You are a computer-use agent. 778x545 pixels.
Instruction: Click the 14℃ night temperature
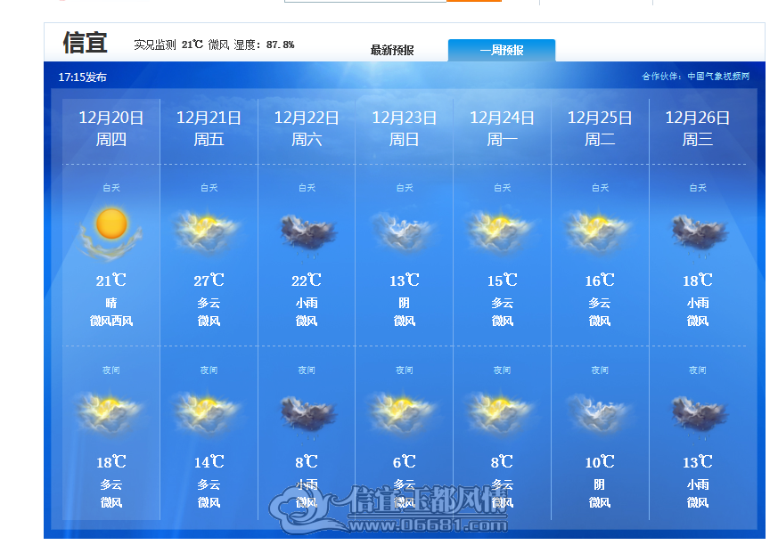209,462
